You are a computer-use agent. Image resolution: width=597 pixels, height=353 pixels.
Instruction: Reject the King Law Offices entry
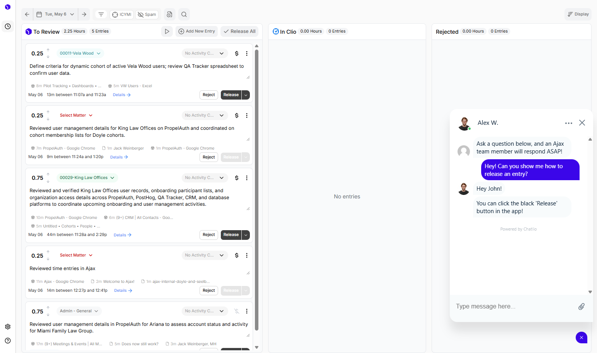[x=209, y=235]
